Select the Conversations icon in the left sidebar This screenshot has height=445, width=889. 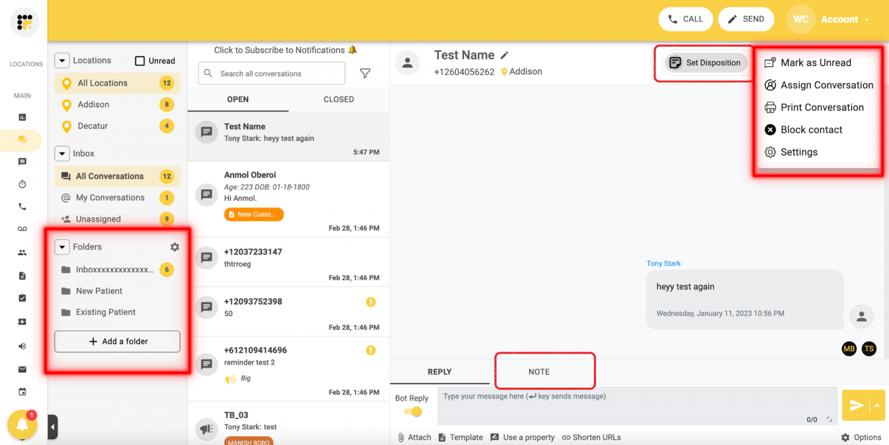22,140
